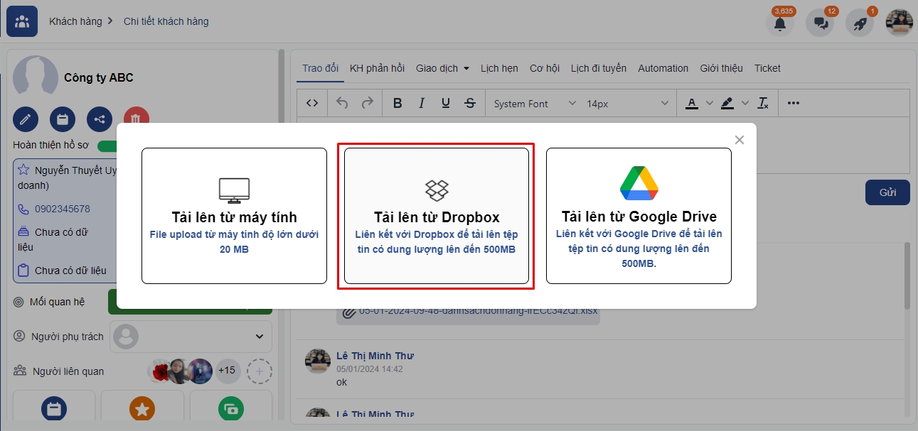This screenshot has height=431, width=918.
Task: Click the Gửi send button
Action: (887, 192)
